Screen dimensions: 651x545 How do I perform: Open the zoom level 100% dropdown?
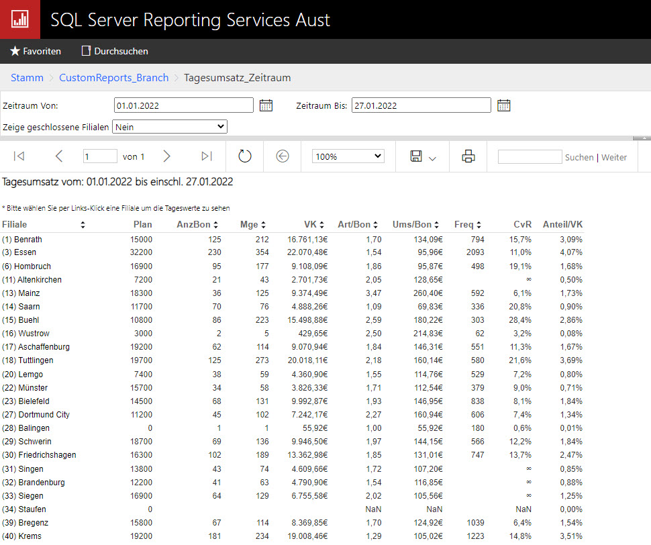click(348, 156)
